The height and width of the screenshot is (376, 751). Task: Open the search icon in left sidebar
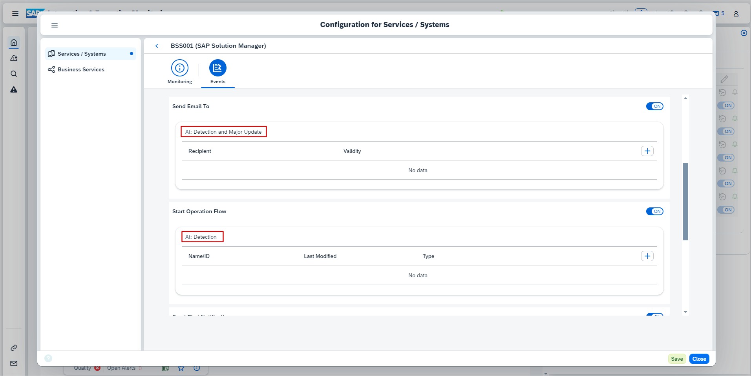pos(14,74)
